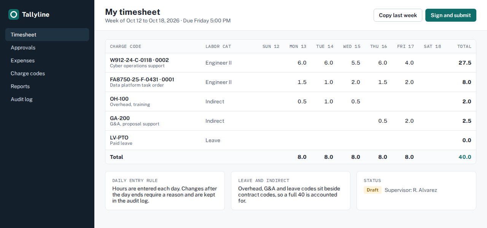Click the 27.5 total for Cyber operations

point(465,63)
